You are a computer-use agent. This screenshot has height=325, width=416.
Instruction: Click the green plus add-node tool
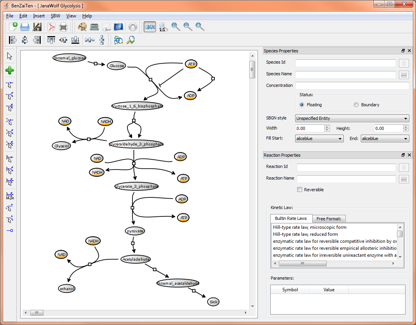tap(10, 70)
